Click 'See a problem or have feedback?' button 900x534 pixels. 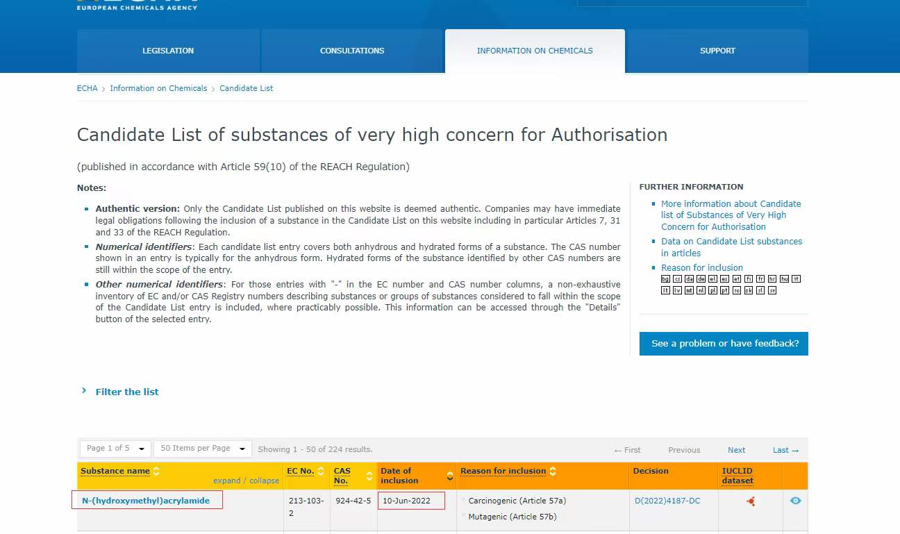pyautogui.click(x=724, y=344)
